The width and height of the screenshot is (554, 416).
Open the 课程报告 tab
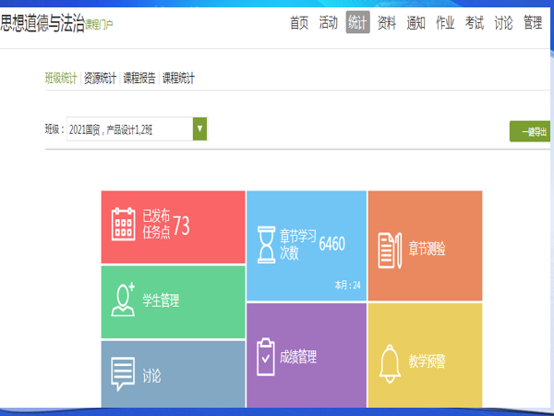(138, 79)
